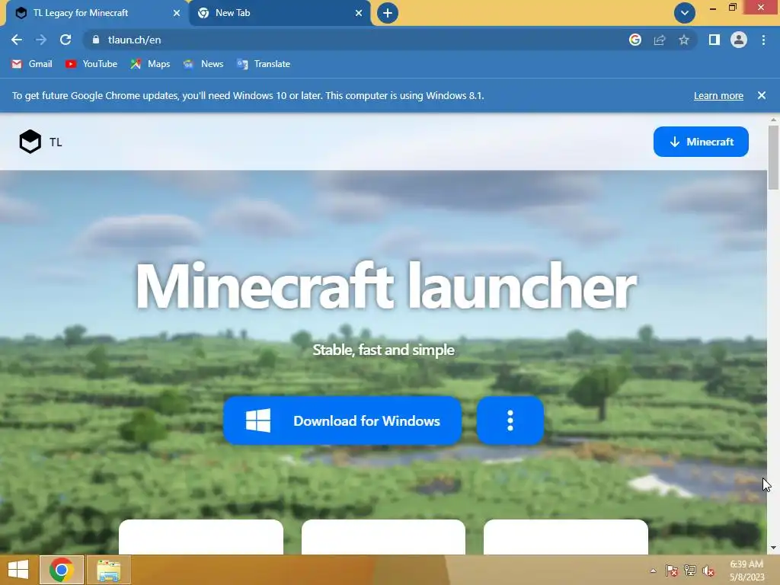The height and width of the screenshot is (585, 780).
Task: Open the Google icon in address bar
Action: click(x=635, y=40)
